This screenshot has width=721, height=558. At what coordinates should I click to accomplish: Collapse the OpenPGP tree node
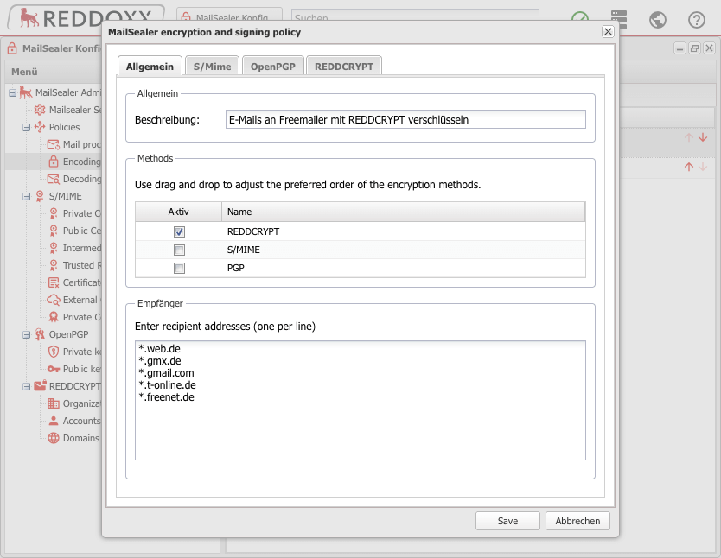point(27,335)
